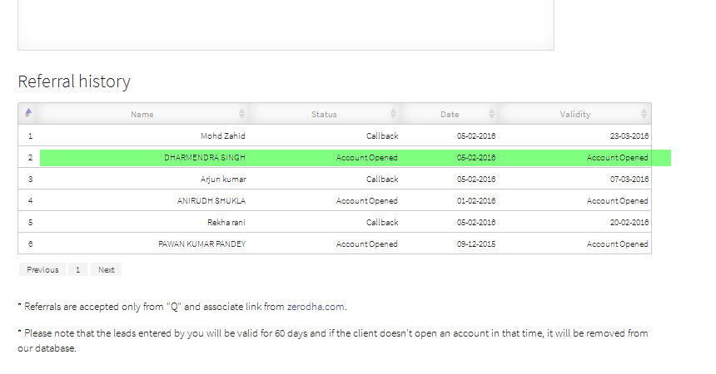Click the Validity column header label

point(575,115)
